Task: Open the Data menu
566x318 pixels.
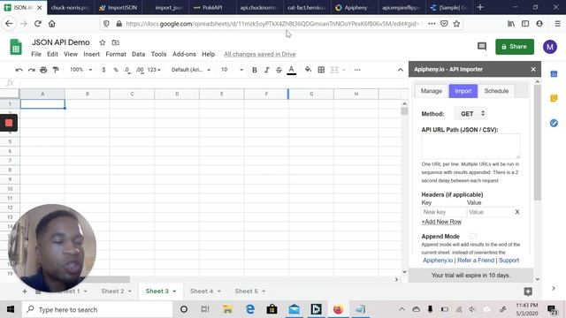Action: coord(138,54)
